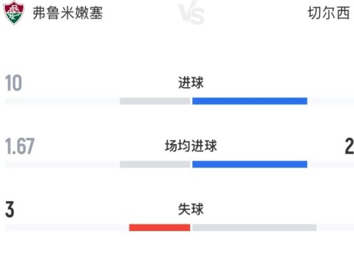Click the red Fluminense bar under 失球
This screenshot has width=354, height=258.
(159, 227)
